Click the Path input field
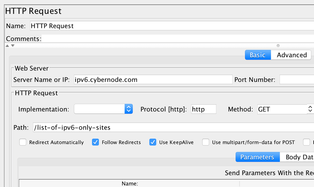Viewport: 314px width, 187px height. click(x=173, y=127)
